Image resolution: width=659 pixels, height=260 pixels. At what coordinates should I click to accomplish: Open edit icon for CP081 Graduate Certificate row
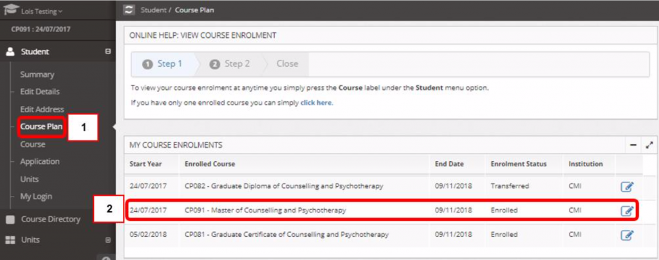[627, 235]
